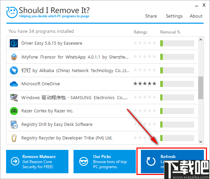The image size is (210, 179).
Task: Click the scroll down arrow of program list
Action: click(x=201, y=142)
